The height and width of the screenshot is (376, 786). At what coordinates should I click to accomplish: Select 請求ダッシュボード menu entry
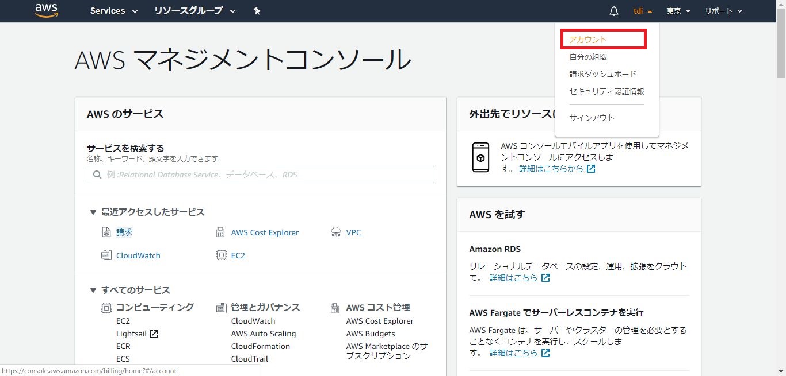click(x=602, y=74)
